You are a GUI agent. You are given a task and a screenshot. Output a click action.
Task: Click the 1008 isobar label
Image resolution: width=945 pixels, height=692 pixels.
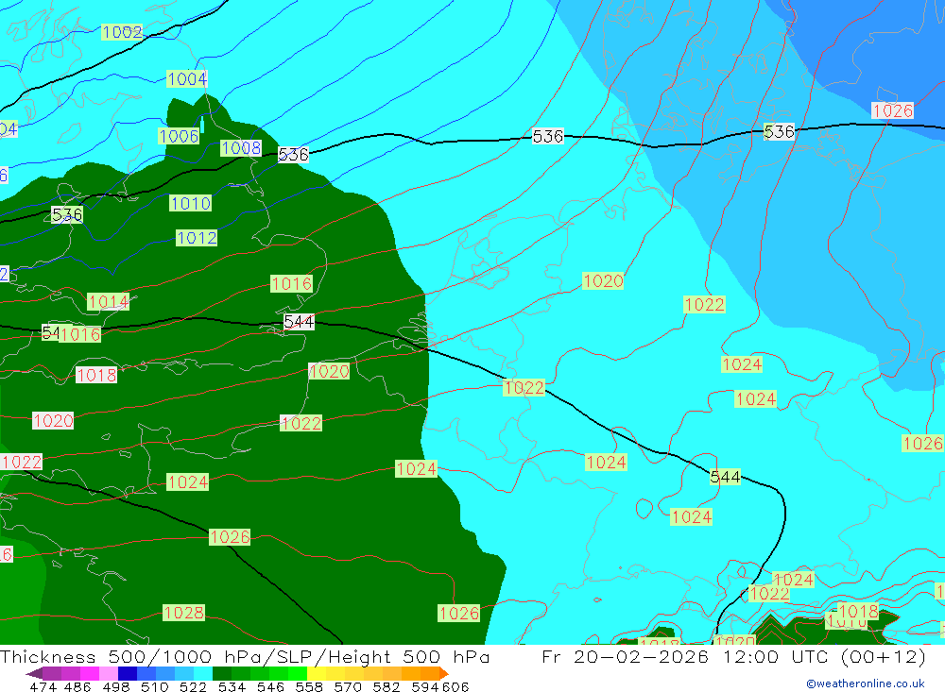(x=241, y=147)
